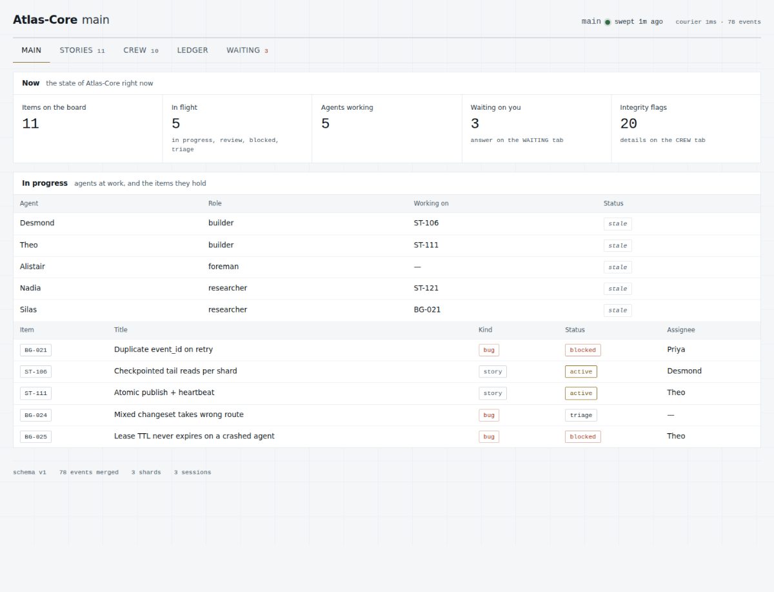Click assignee Priya
The image size is (774, 592).
676,349
